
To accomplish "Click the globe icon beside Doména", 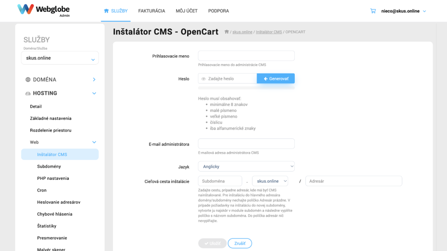I will (28, 79).
